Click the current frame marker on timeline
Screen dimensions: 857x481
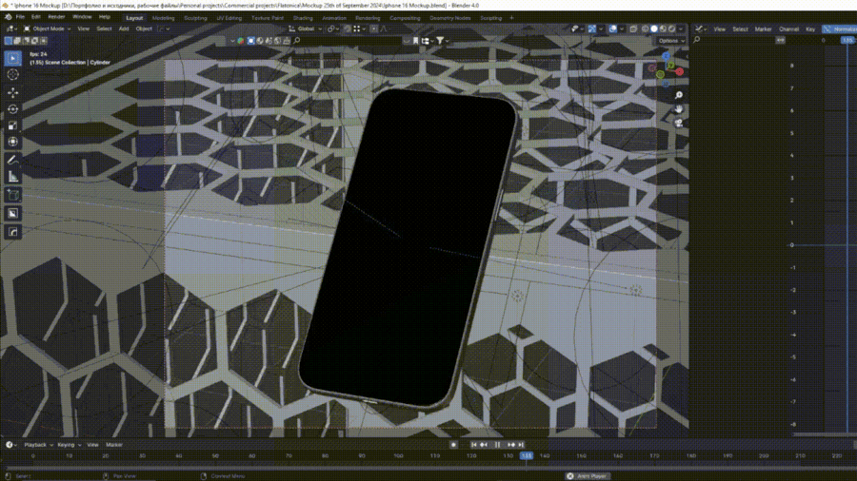[527, 455]
